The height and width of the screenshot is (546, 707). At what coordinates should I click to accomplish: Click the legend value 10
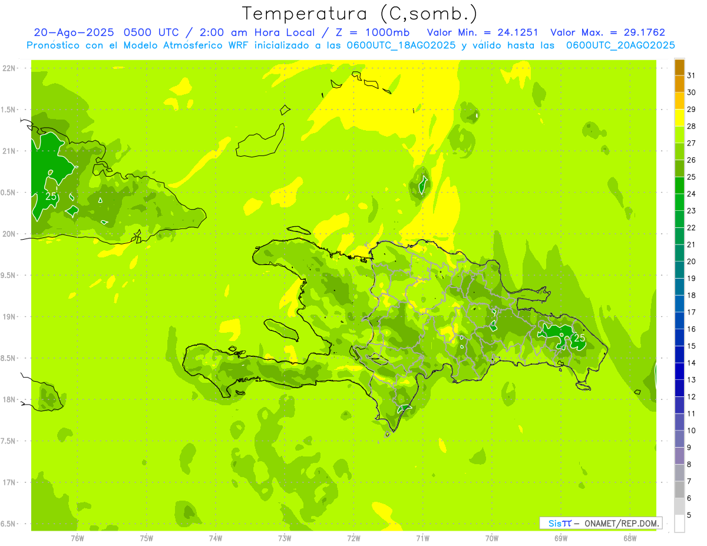pos(692,431)
